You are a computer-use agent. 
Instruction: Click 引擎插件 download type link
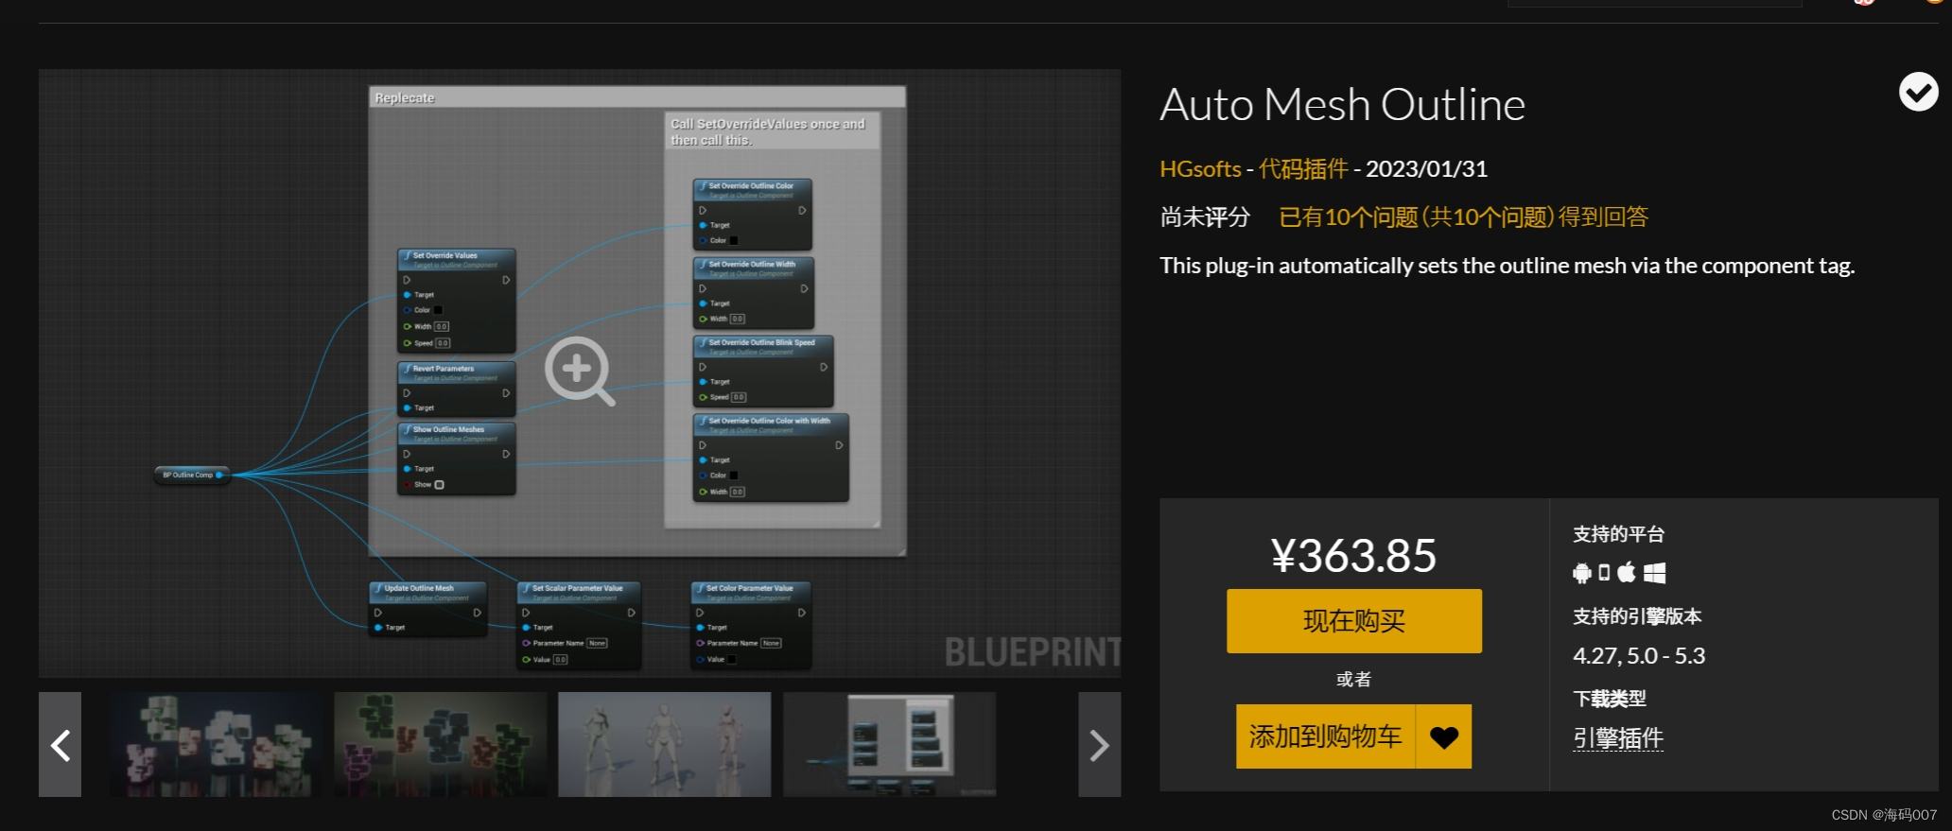coord(1618,737)
